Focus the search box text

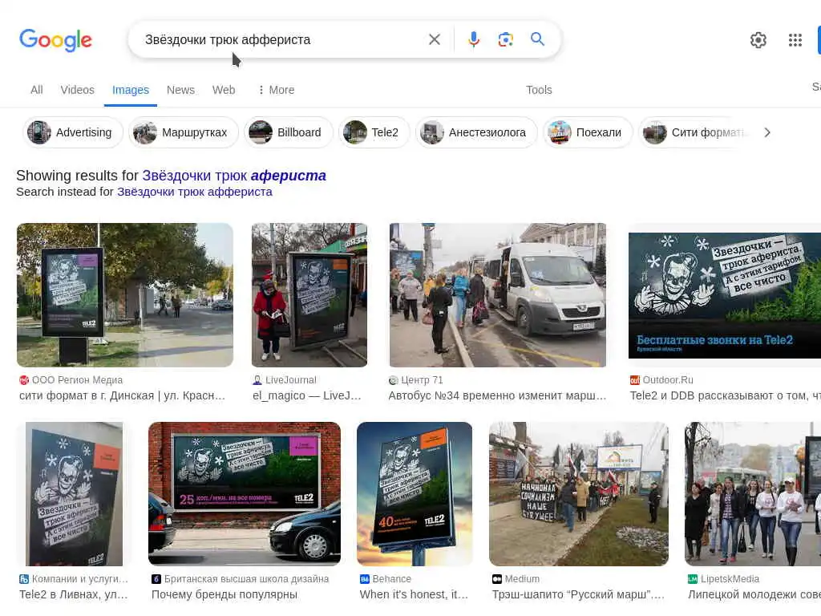click(228, 40)
